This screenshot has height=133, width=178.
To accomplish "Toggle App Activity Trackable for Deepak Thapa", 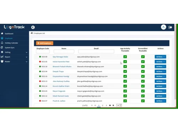I will pyautogui.click(x=125, y=71).
